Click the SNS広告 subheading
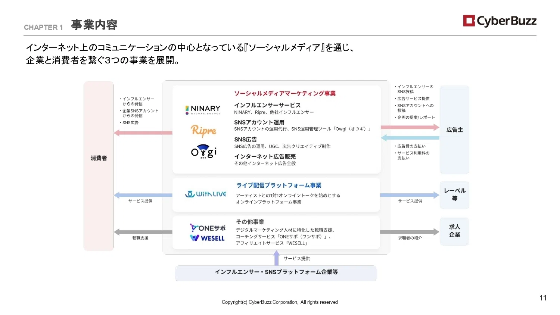 tap(245, 139)
